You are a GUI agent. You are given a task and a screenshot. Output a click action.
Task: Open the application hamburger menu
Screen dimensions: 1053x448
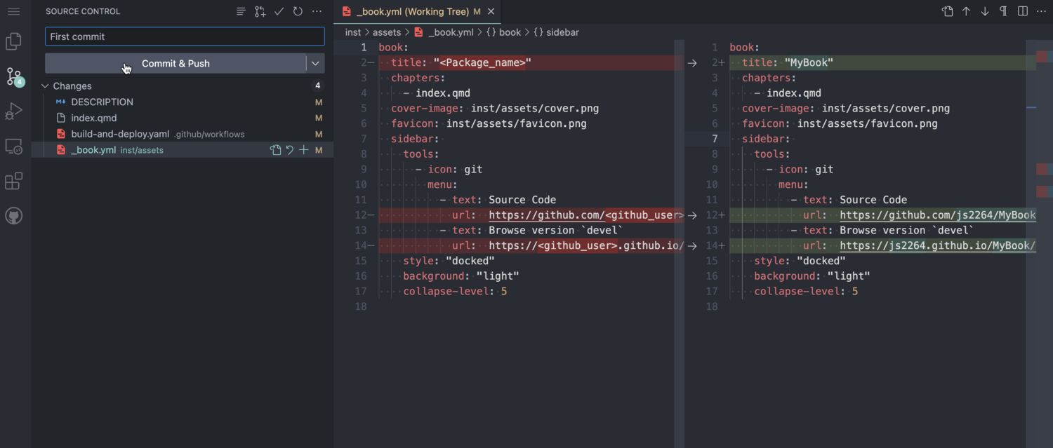[x=13, y=11]
